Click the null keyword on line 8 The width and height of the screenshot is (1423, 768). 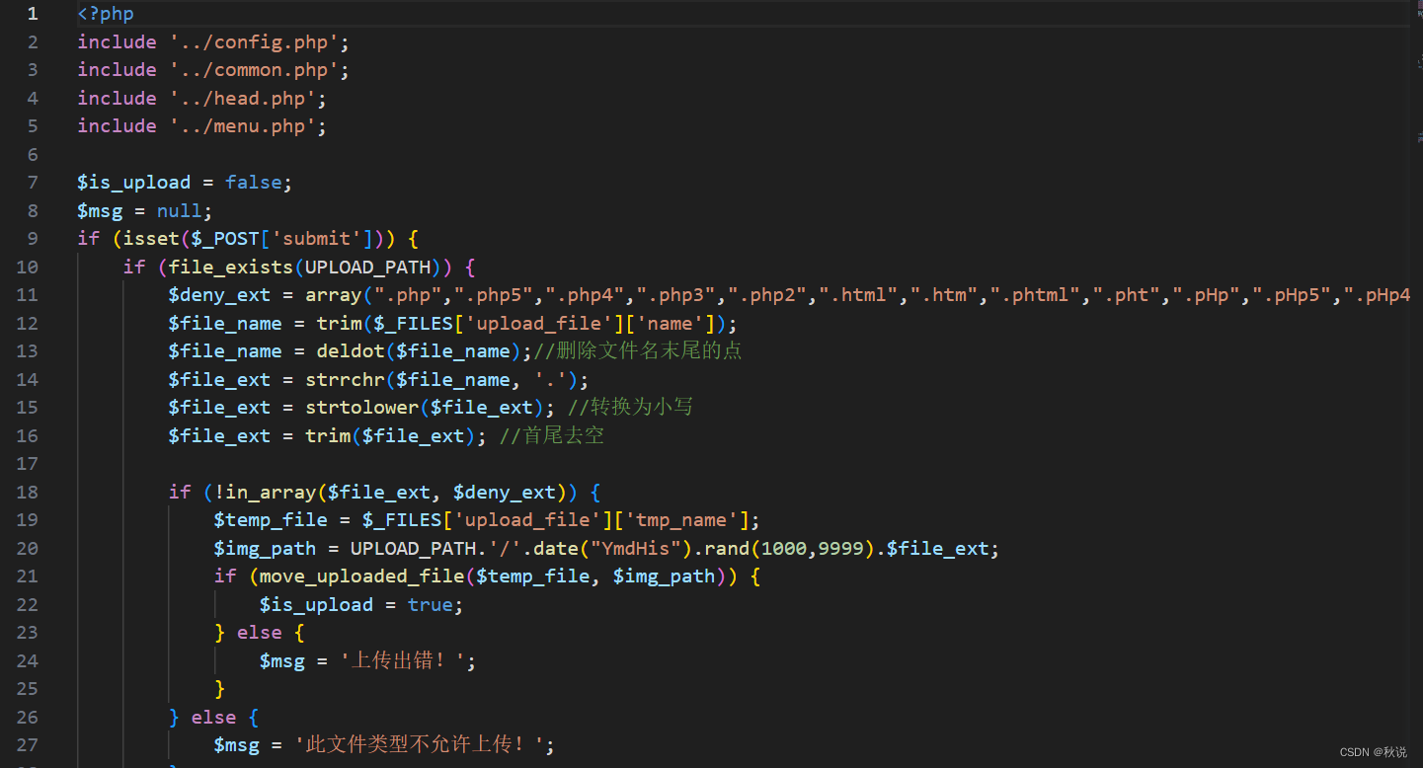tap(180, 210)
